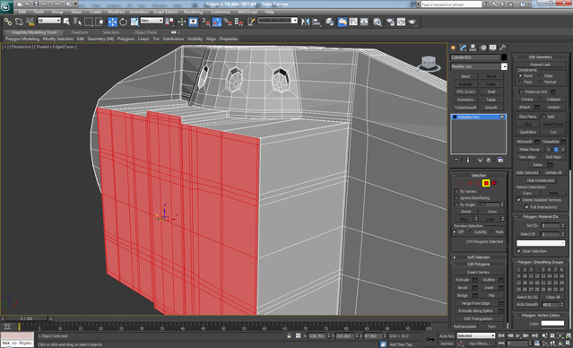Choose the Select Object tool
This screenshot has height=348, width=573.
tap(66, 22)
